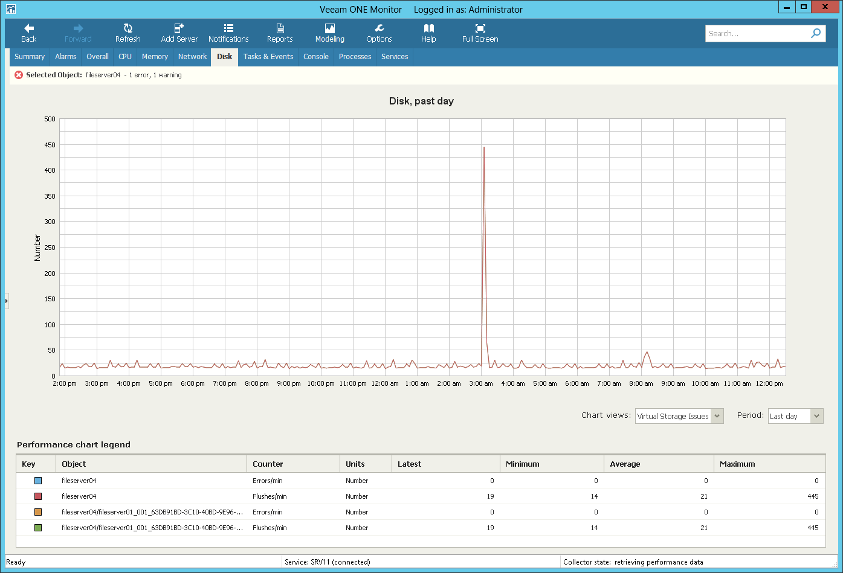
Task: Open Add Server from the toolbar
Action: coord(179,33)
